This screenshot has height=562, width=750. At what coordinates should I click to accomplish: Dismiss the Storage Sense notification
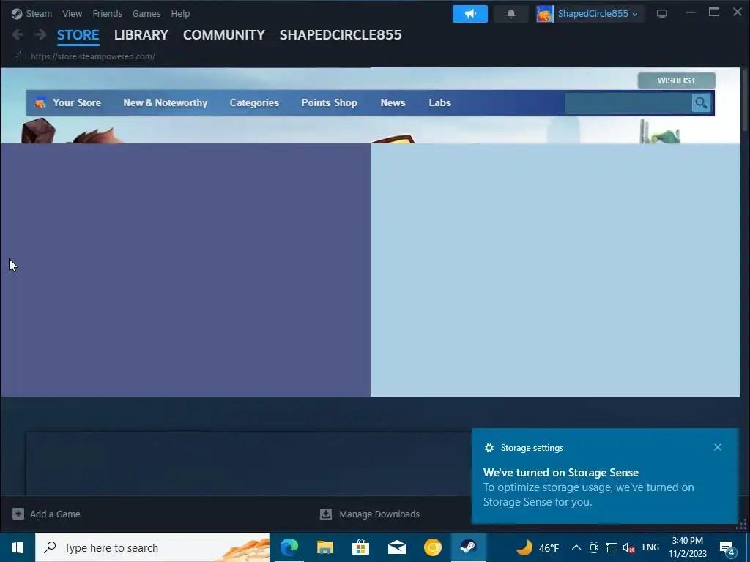(718, 447)
